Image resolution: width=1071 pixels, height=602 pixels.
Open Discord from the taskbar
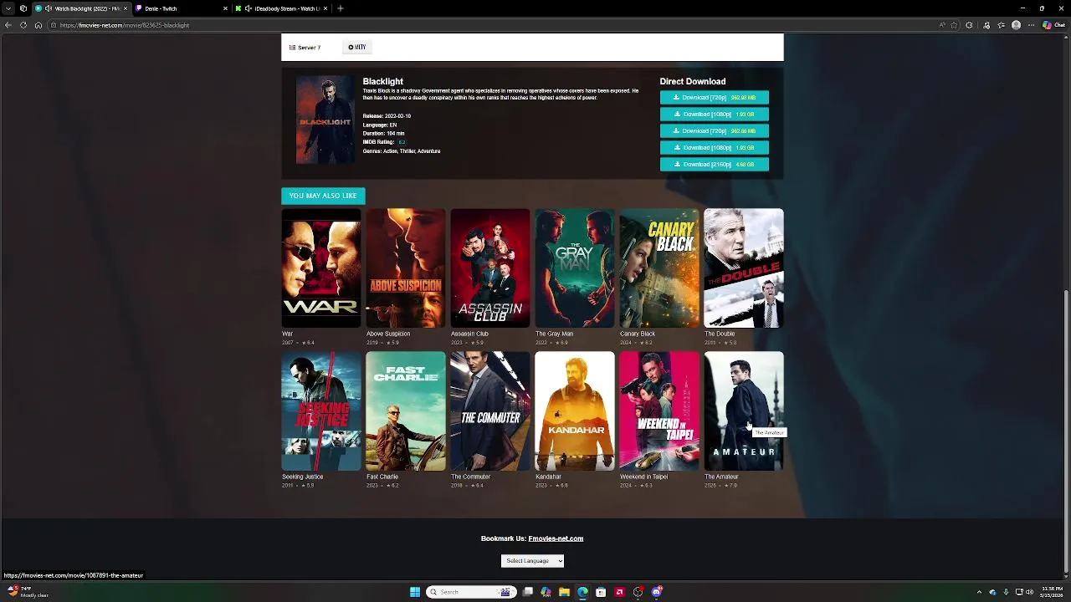pyautogui.click(x=657, y=592)
